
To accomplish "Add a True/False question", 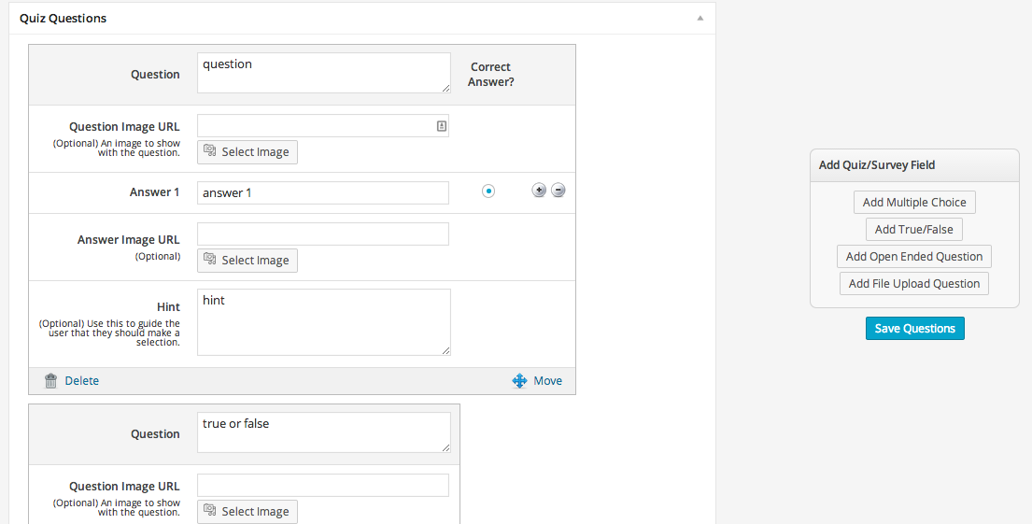I will coord(913,230).
